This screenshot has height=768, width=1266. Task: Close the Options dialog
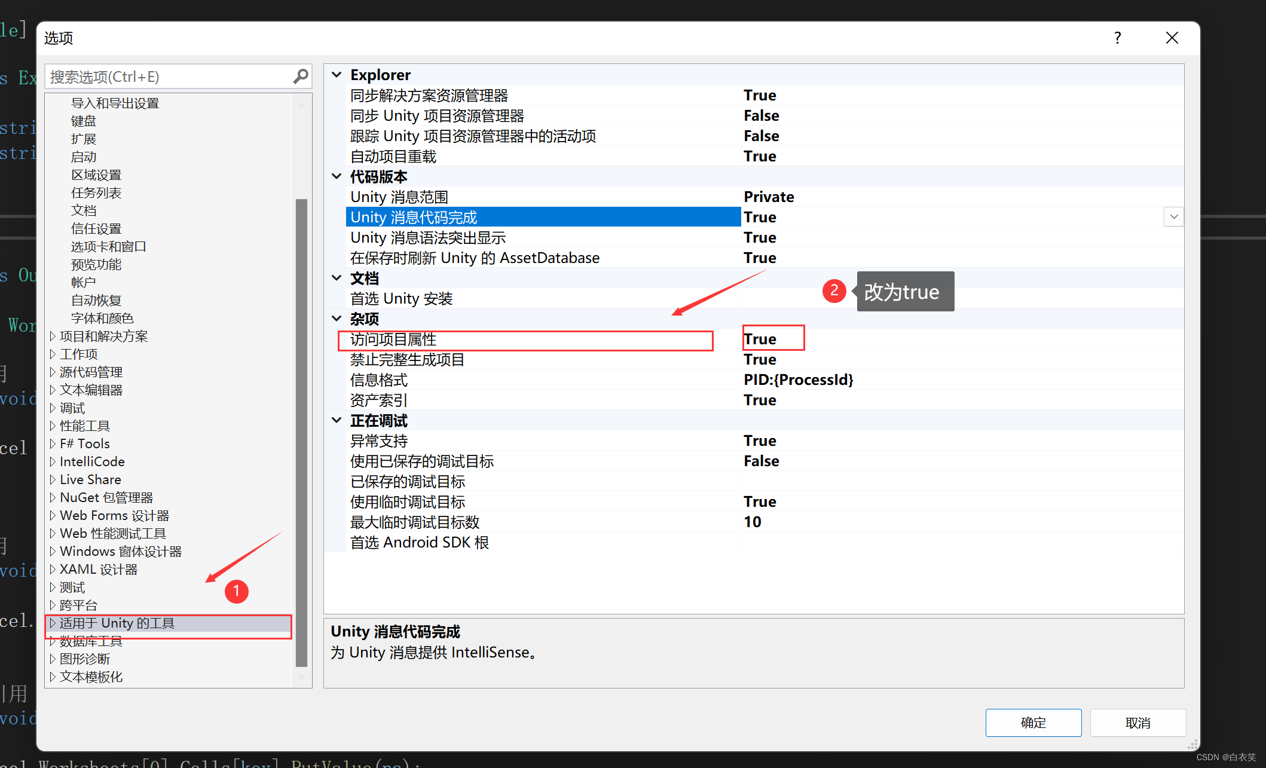[x=1172, y=38]
